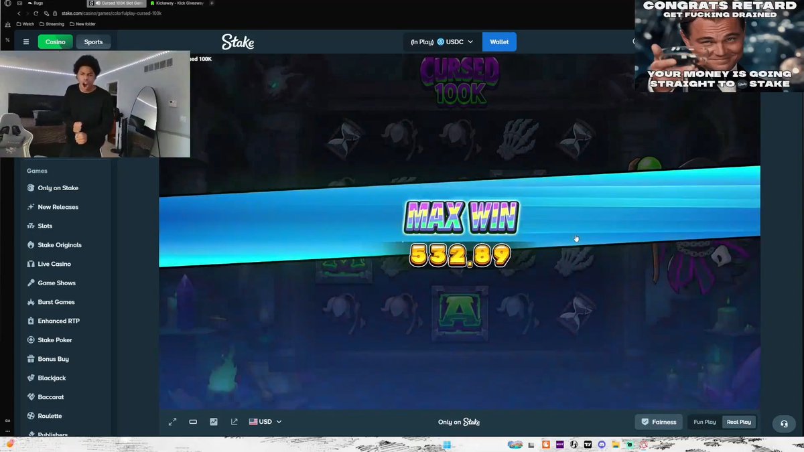Image resolution: width=804 pixels, height=452 pixels.
Task: Click Stake Poker sidebar icon
Action: [x=31, y=340]
